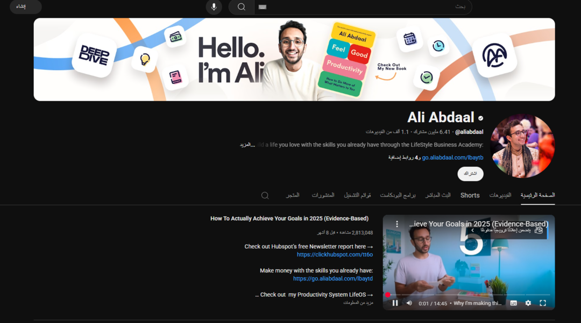Enter fullscreen mode on the video player

tap(543, 303)
